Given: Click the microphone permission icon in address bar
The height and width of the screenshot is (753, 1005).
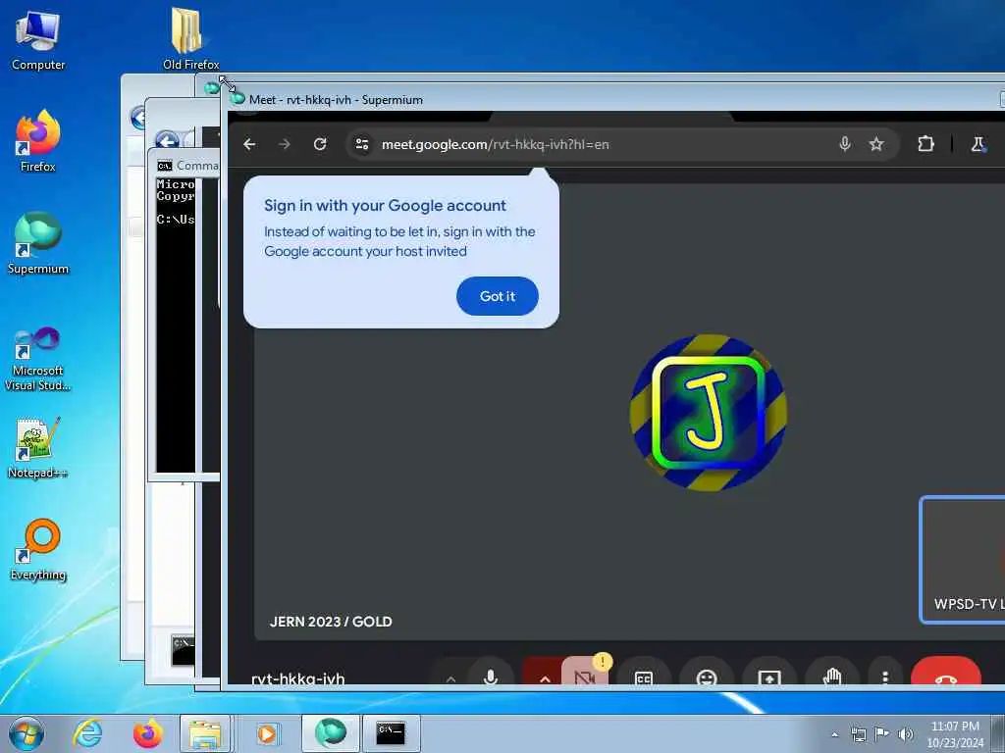Looking at the screenshot, I should pyautogui.click(x=845, y=144).
